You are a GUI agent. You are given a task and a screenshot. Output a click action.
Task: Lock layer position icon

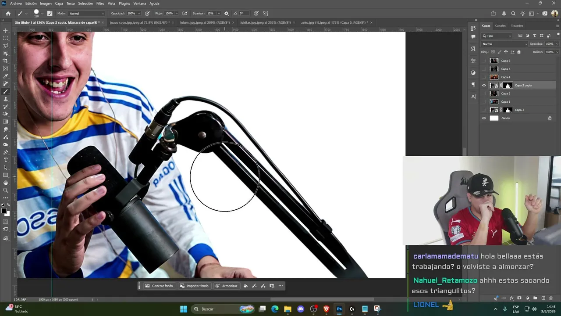506,52
